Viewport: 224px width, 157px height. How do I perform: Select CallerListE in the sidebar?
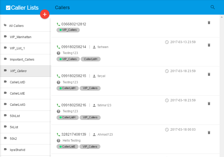pyautogui.click(x=25, y=94)
